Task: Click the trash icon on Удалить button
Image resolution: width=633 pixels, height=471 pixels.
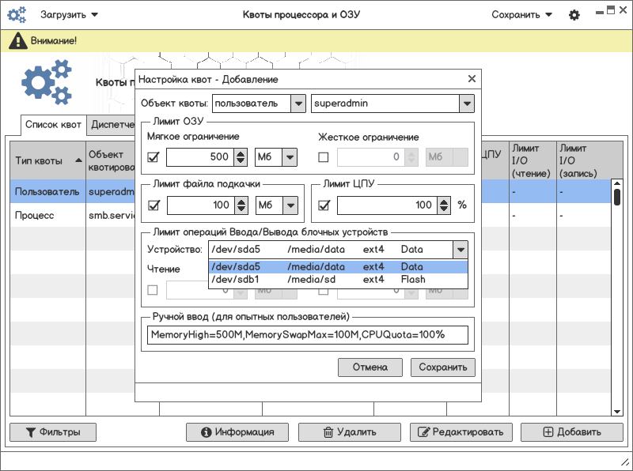Action: [x=328, y=432]
